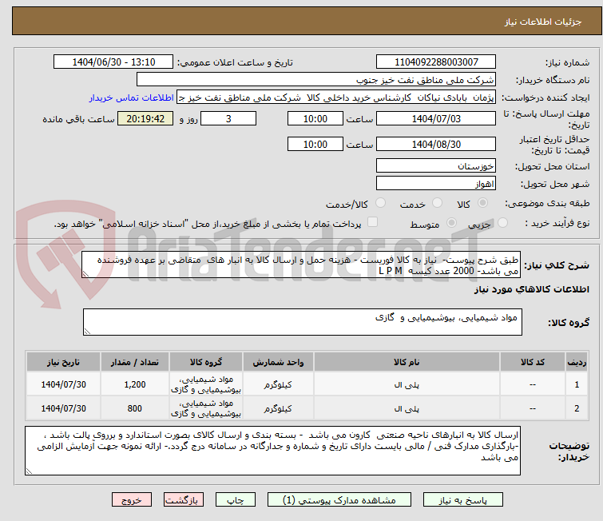The width and height of the screenshot is (603, 521).
Task: Click the buyer name field شرکت ملی مناطق نفت خیز جنوب
Action: [316, 80]
